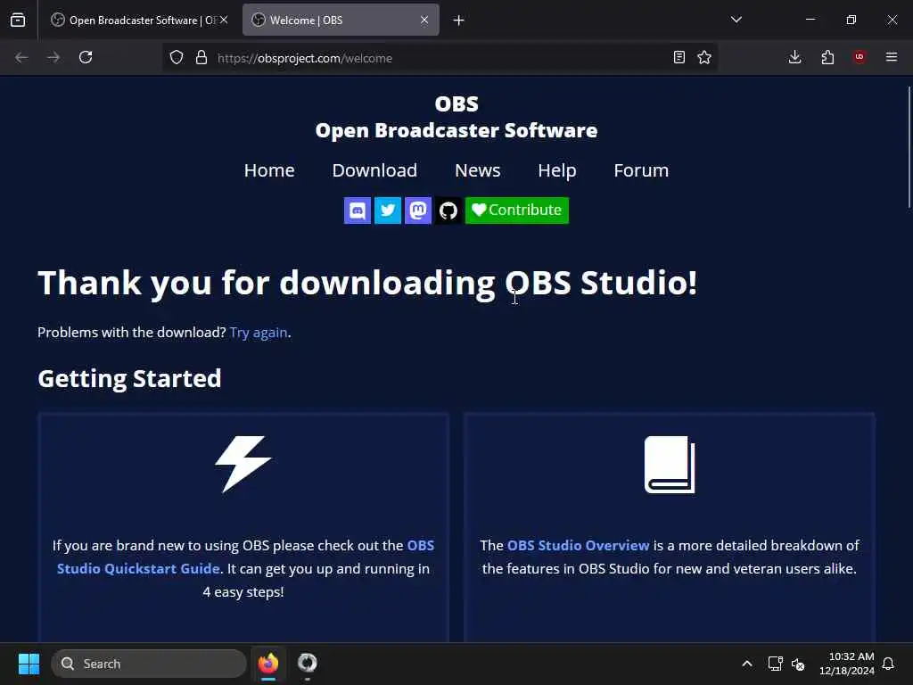Open the notifications bell icon
913x685 pixels.
[888, 664]
